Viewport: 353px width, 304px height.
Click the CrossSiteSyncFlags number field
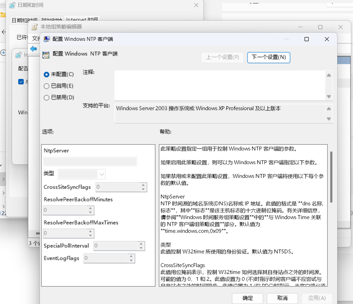118,187
